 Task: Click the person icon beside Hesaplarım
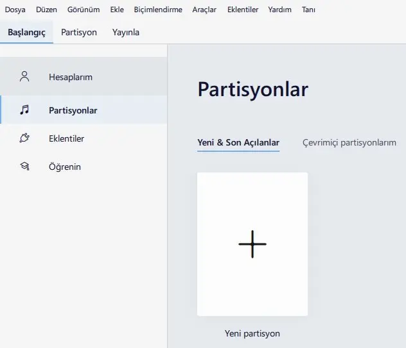[x=24, y=77]
